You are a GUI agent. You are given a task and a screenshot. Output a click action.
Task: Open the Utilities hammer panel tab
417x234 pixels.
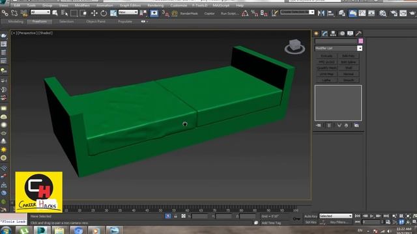point(358,33)
